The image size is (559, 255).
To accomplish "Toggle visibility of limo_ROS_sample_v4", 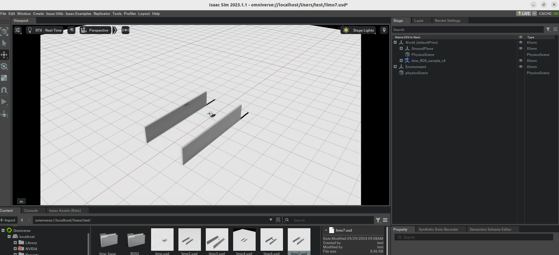I will click(x=521, y=61).
